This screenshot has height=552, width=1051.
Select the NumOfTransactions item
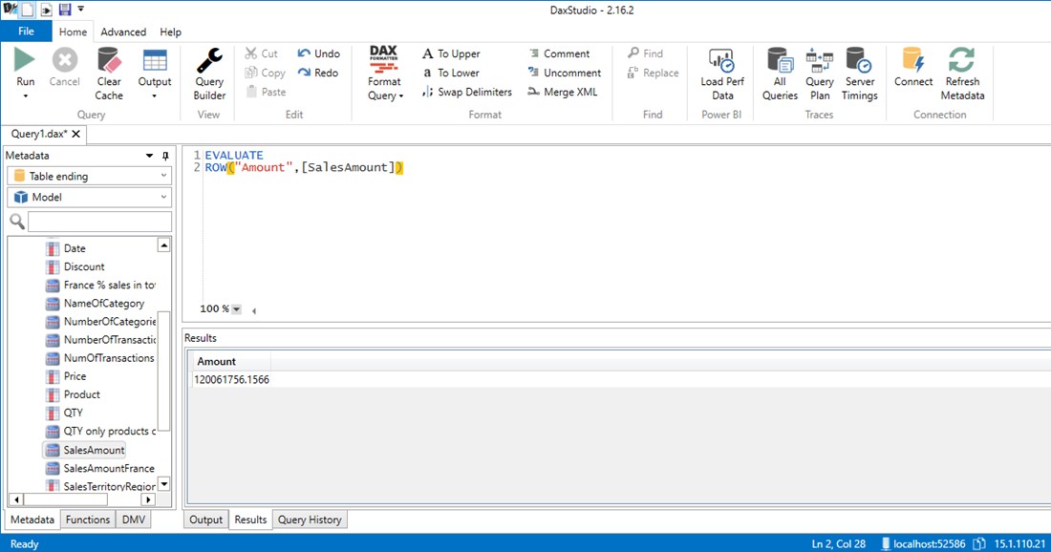(x=100, y=358)
